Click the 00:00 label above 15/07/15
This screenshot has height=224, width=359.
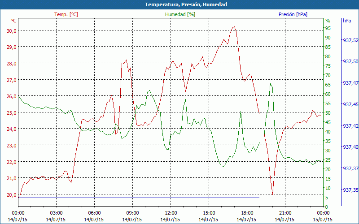click(323, 213)
